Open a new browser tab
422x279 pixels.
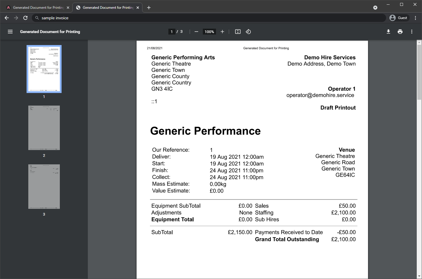(x=149, y=7)
